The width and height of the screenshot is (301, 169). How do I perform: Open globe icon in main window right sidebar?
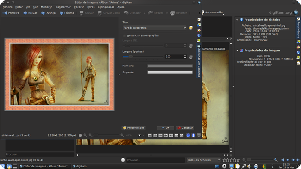pos(298,52)
